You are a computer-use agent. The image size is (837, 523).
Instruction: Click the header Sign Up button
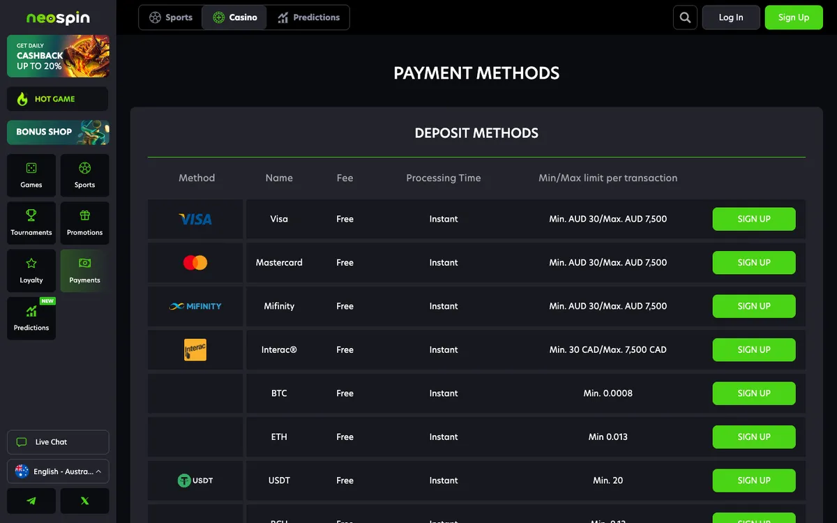pos(794,17)
